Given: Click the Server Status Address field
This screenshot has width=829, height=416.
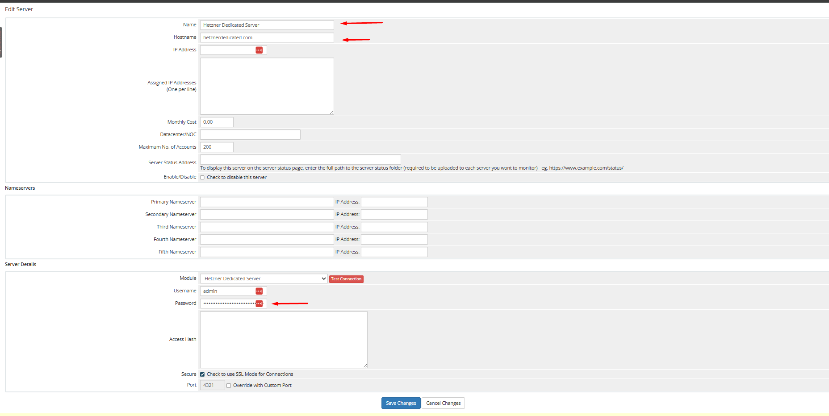Looking at the screenshot, I should 300,159.
